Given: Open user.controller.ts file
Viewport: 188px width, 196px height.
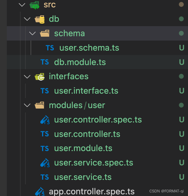Looking at the screenshot, I should tap(87, 134).
